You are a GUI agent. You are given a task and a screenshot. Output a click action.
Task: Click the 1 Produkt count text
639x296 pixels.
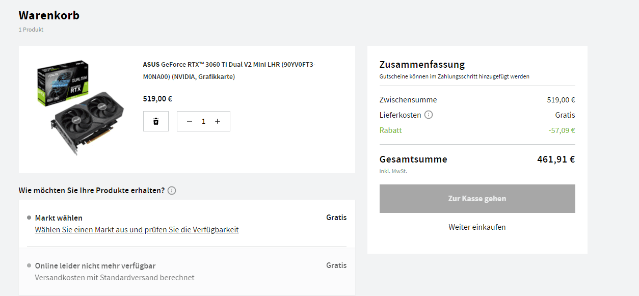(31, 30)
